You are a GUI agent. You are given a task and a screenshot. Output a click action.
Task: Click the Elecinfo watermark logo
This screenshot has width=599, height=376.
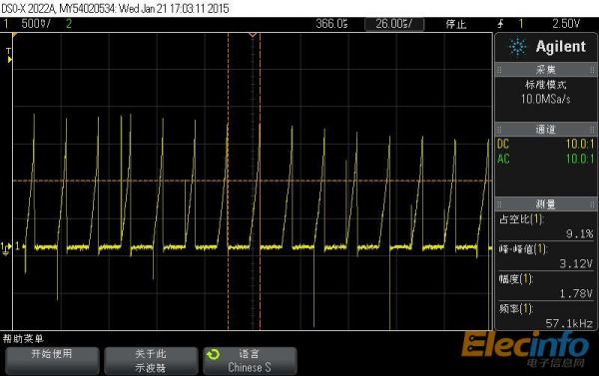[526, 349]
